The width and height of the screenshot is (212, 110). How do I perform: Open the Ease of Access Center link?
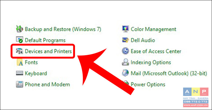tap(156, 51)
